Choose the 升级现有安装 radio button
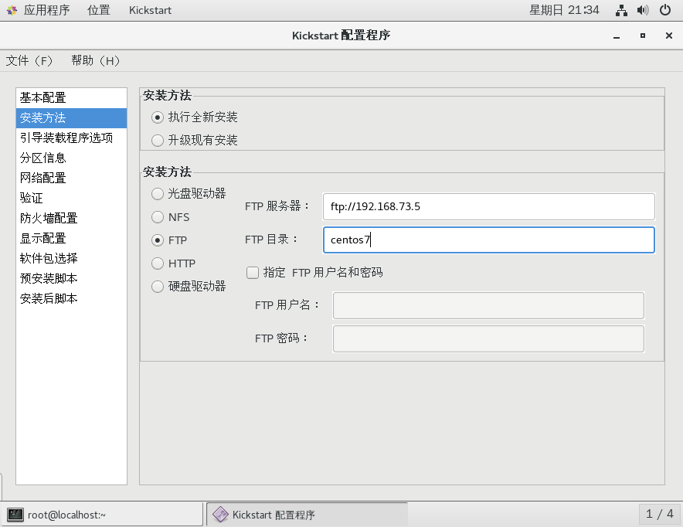Image resolution: width=683 pixels, height=527 pixels. 158,140
